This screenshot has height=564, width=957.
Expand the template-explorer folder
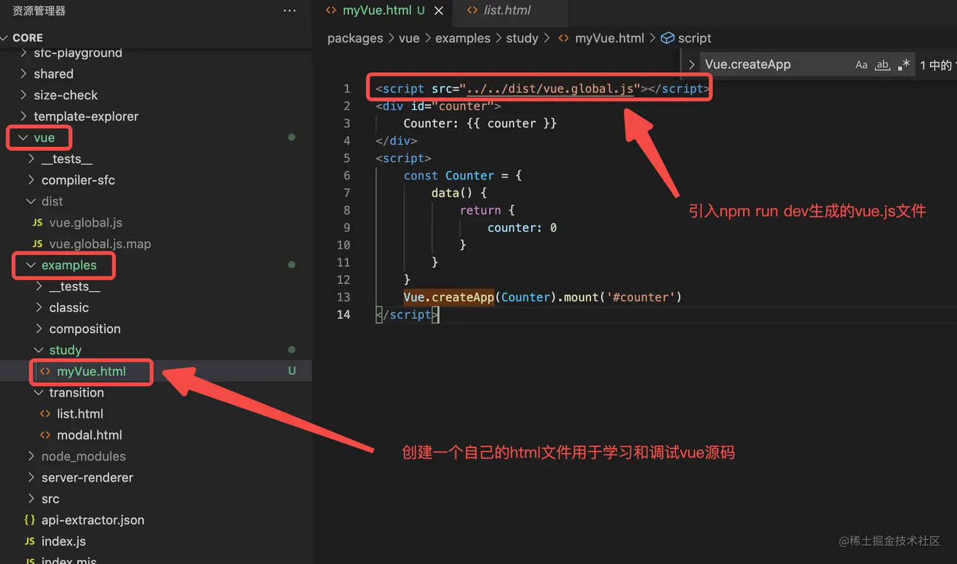86,116
